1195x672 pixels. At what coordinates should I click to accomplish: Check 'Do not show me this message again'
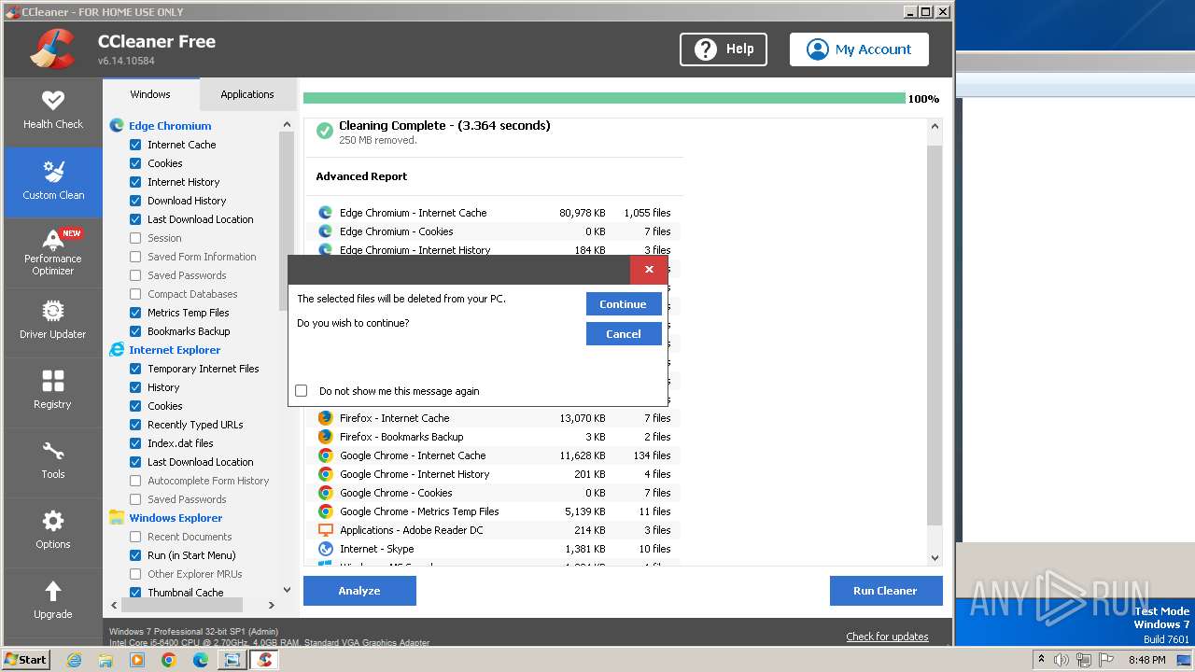pos(301,391)
